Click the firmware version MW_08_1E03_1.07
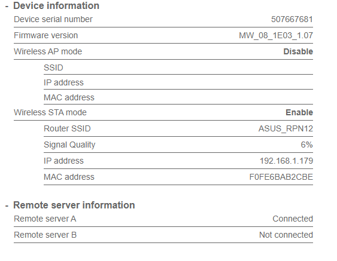This screenshot has height=261, width=337. [x=276, y=35]
